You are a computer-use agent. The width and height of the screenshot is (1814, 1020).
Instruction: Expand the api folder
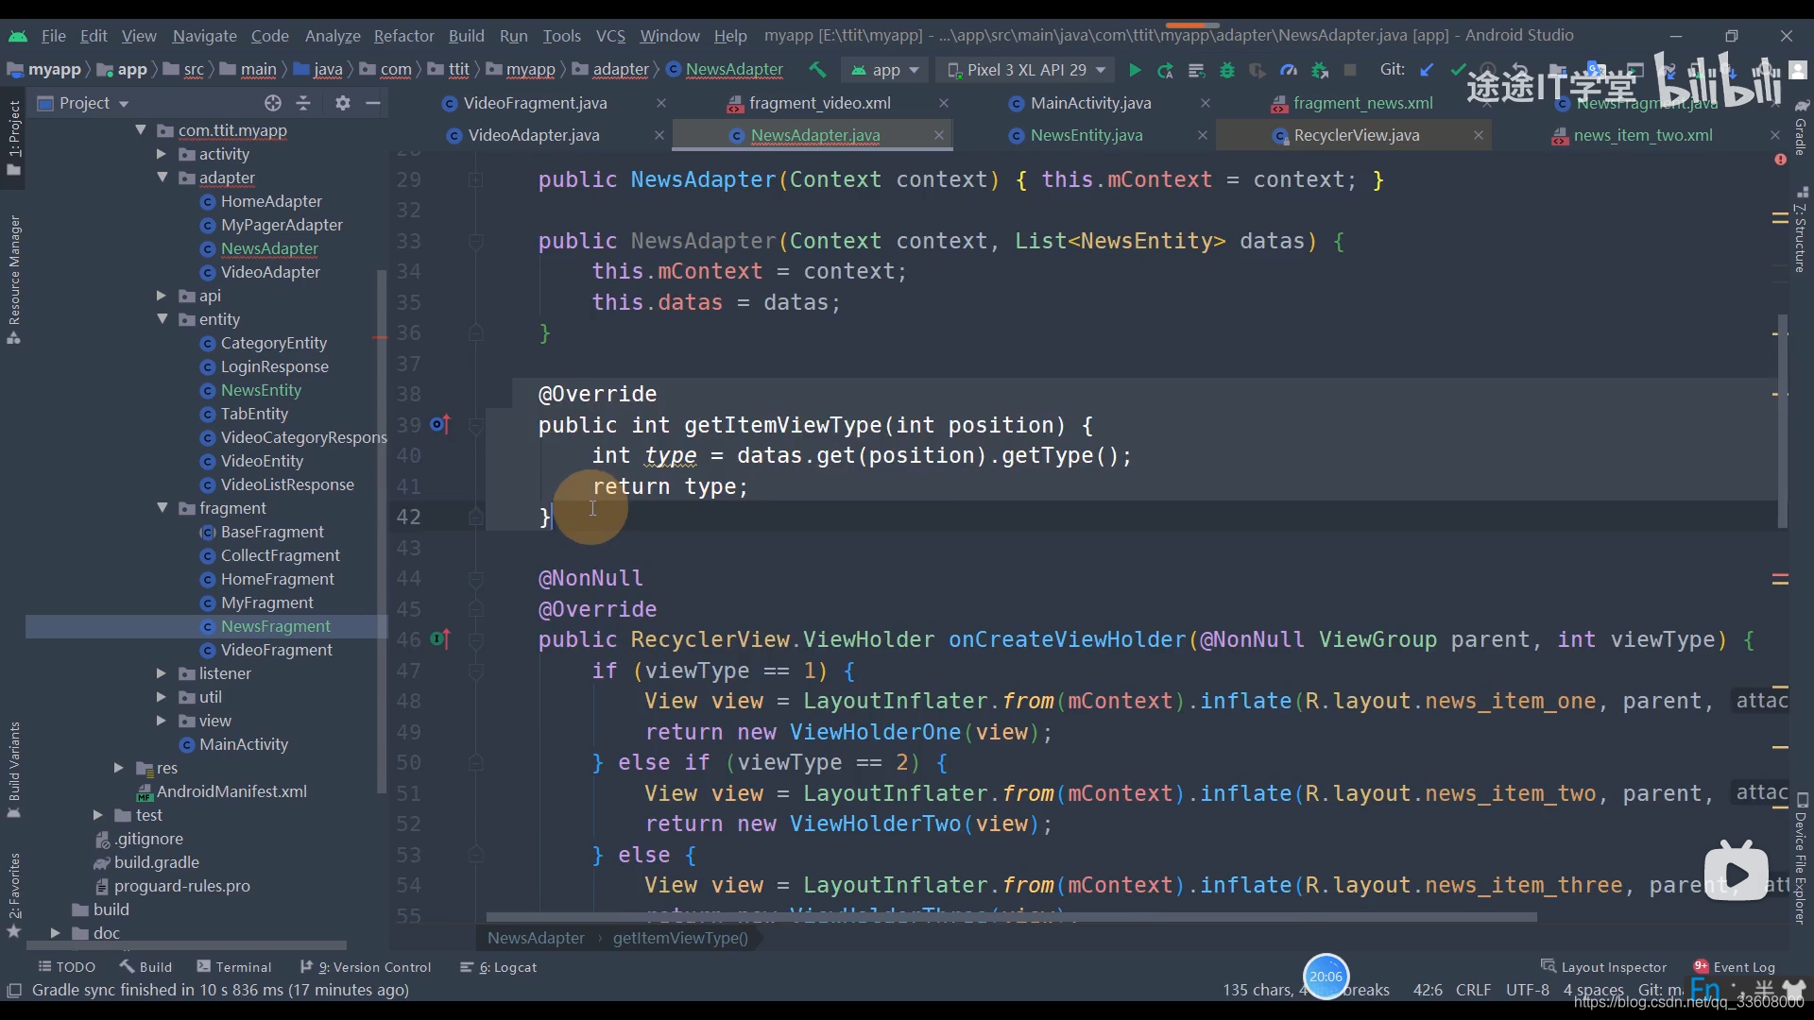[x=162, y=296]
